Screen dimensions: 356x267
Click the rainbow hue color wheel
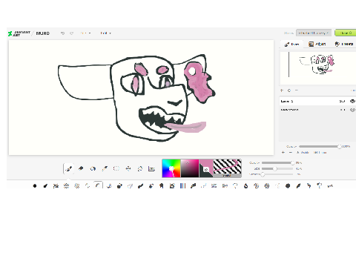[x=171, y=168]
